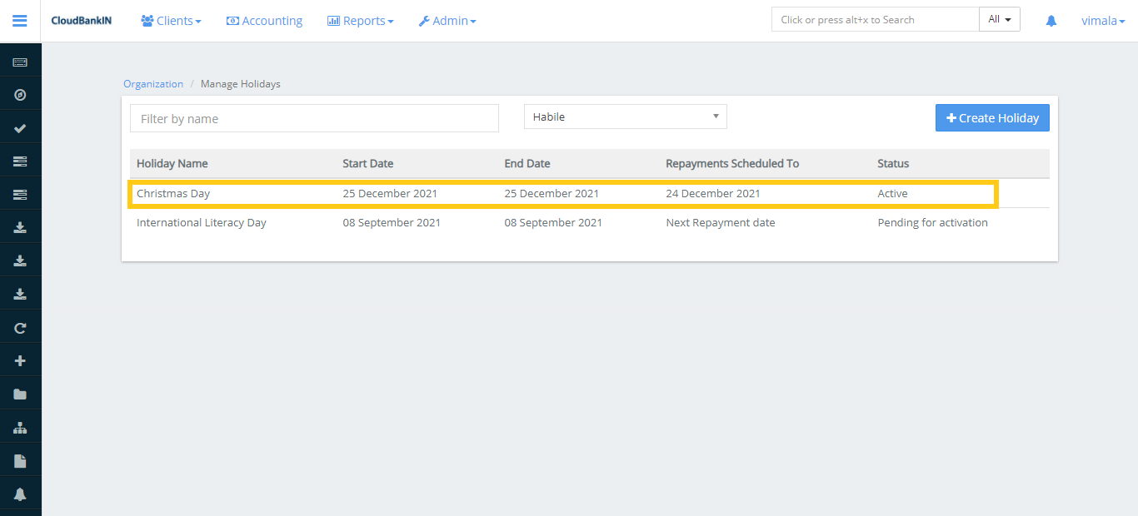Open the folder icon in left sidebar
The width and height of the screenshot is (1138, 516).
pos(20,394)
